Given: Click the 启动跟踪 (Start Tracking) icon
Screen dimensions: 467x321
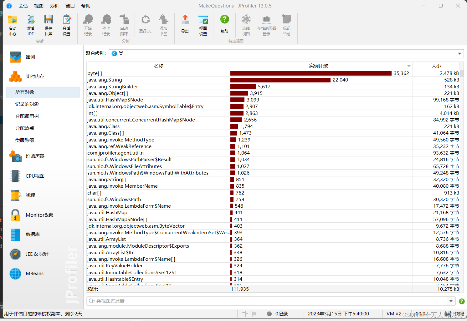Looking at the screenshot, I should (x=124, y=25).
